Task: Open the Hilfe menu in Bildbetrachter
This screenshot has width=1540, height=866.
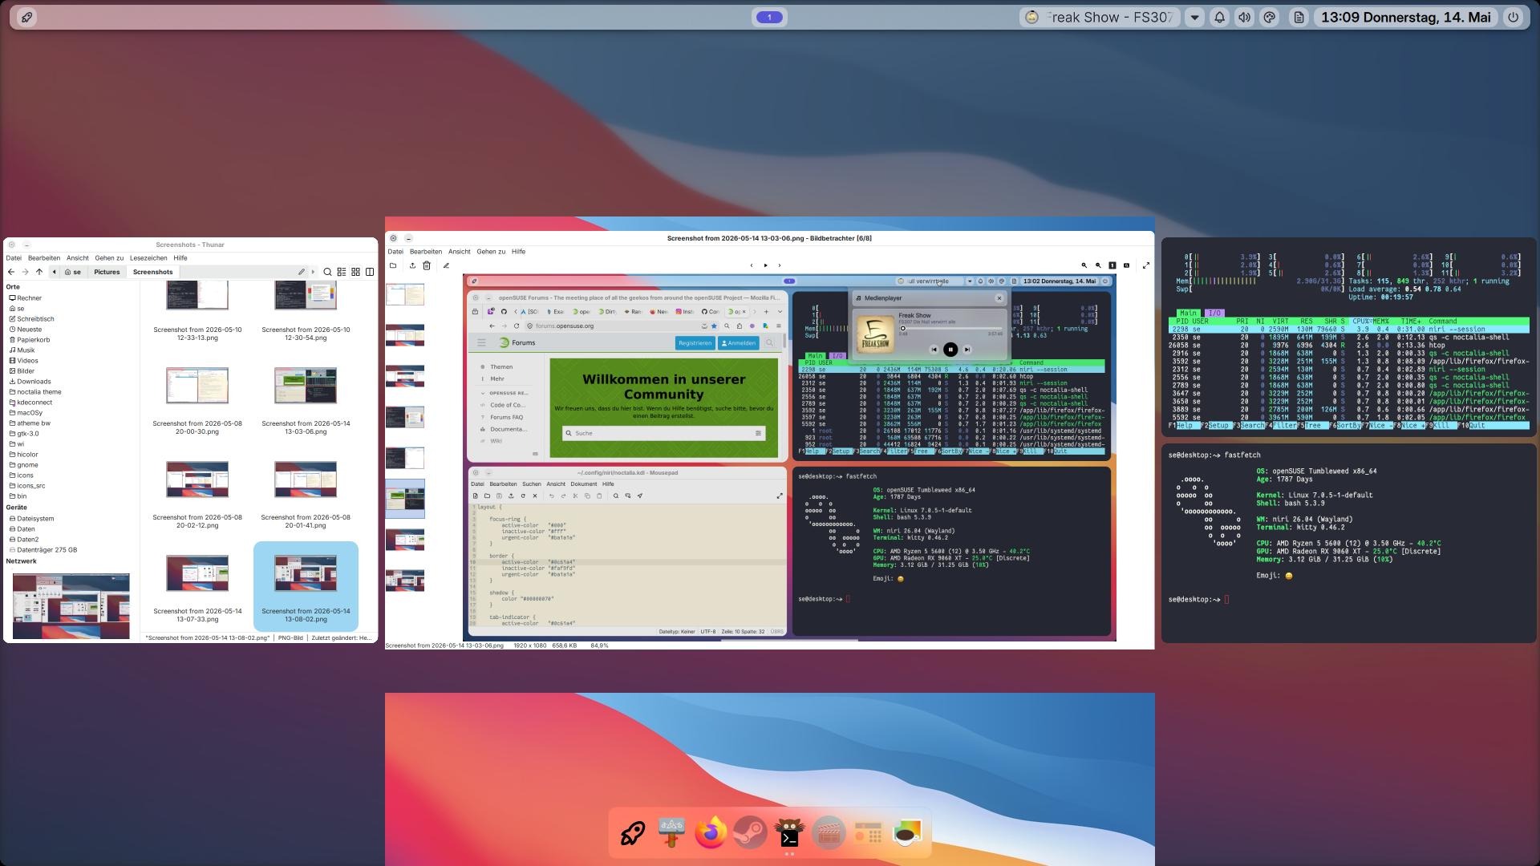Action: [519, 252]
